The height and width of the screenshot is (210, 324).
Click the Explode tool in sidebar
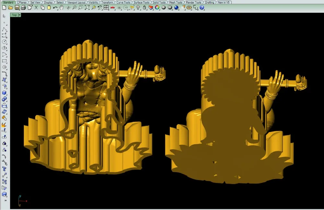4,124
